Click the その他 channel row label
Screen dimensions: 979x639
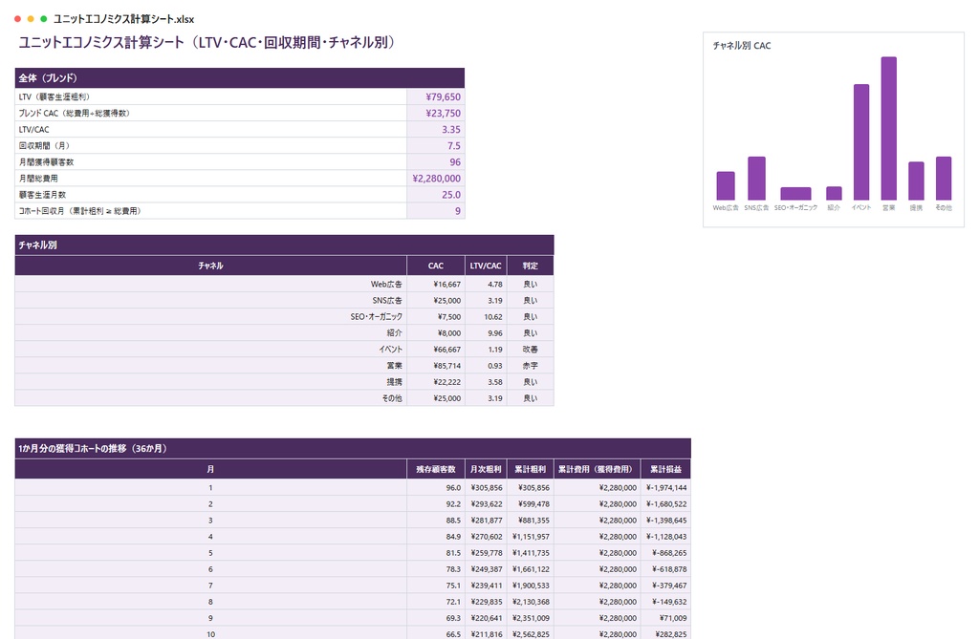point(211,397)
